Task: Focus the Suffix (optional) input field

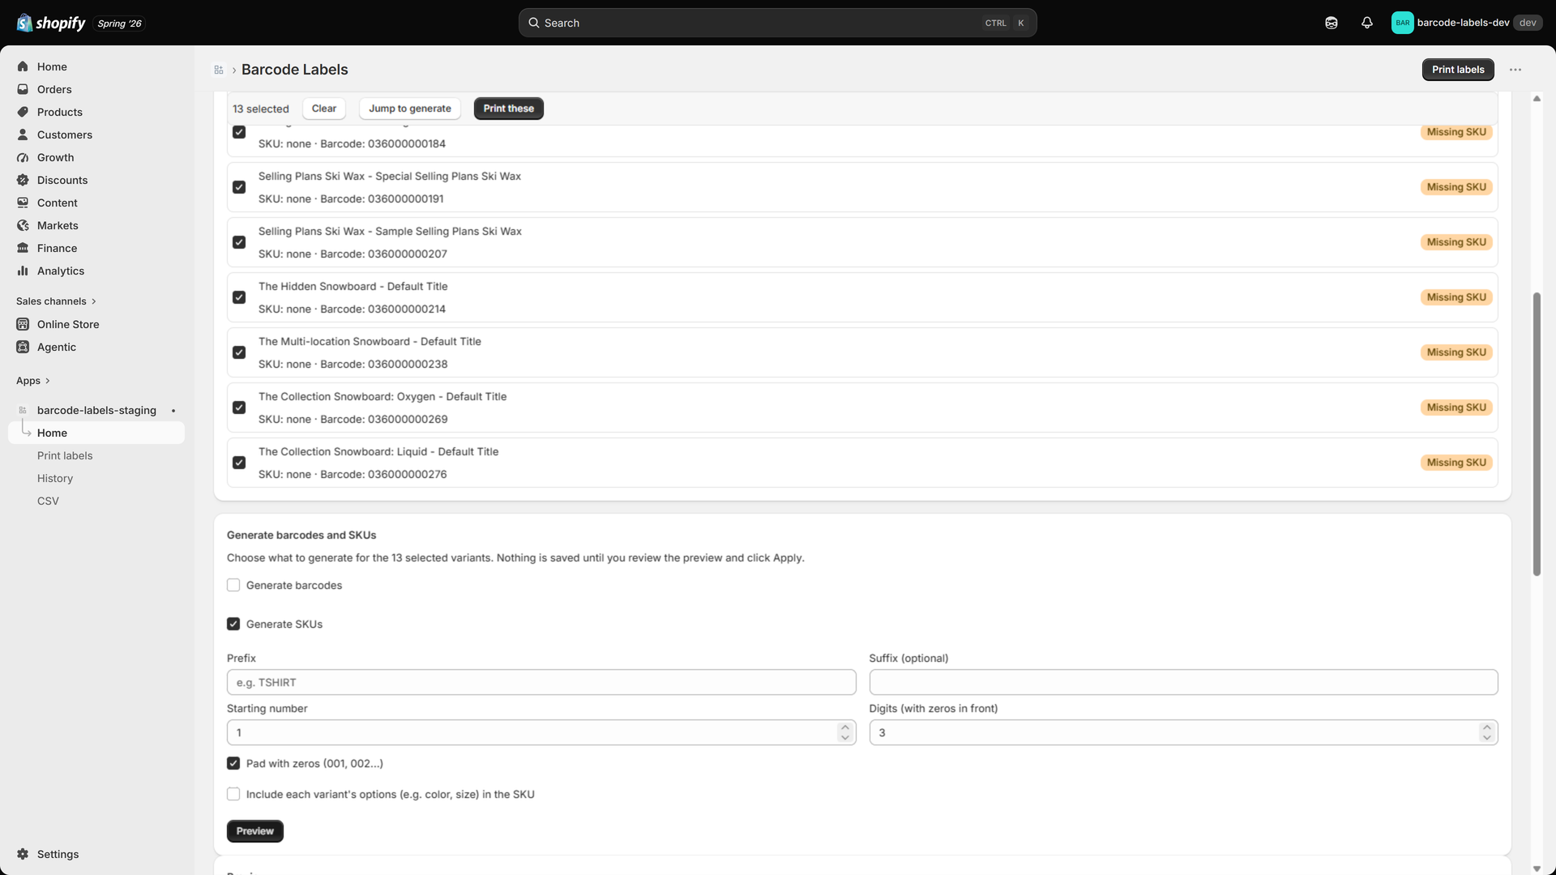Action: click(x=1183, y=682)
